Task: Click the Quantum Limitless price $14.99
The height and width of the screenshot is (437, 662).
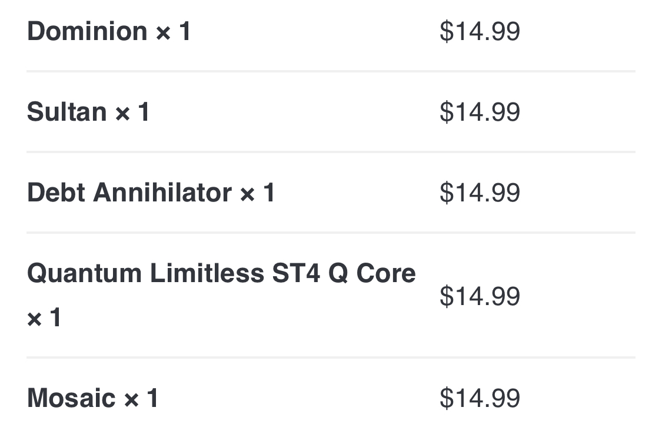Action: pyautogui.click(x=480, y=296)
